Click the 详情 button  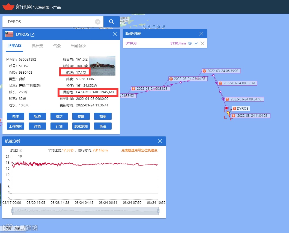[37, 126]
